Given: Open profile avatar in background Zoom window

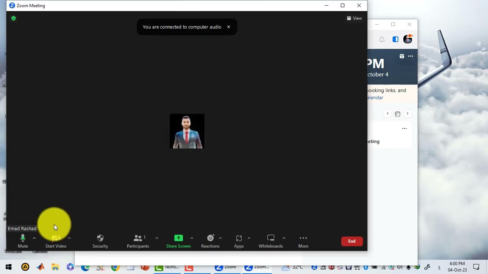Looking at the screenshot, I should tap(408, 39).
